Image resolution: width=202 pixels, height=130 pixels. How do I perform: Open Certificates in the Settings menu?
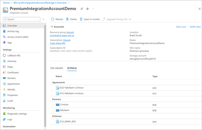click(x=13, y=72)
